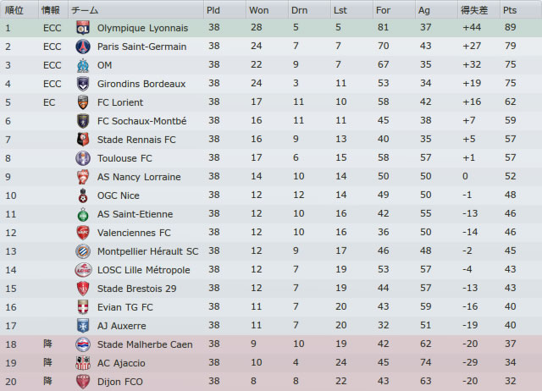
Task: Select the Stade Malherbe Caen relegation row
Action: click(271, 344)
